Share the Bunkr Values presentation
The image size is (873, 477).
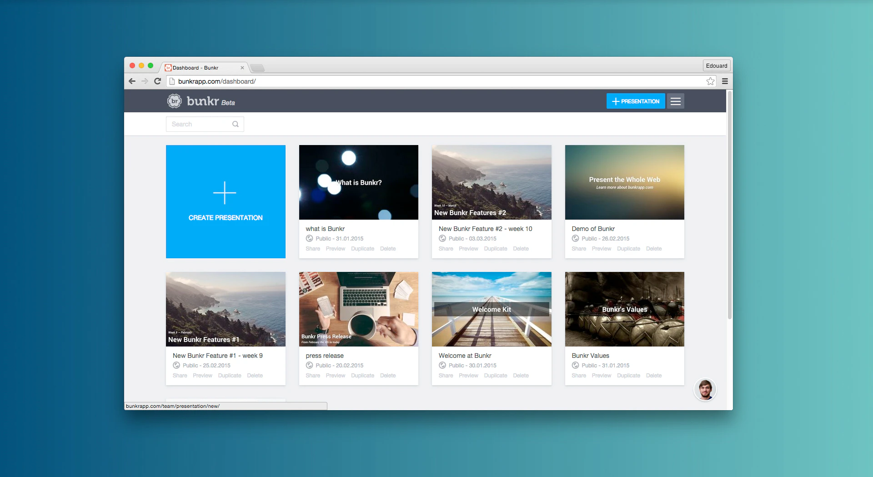click(x=579, y=376)
